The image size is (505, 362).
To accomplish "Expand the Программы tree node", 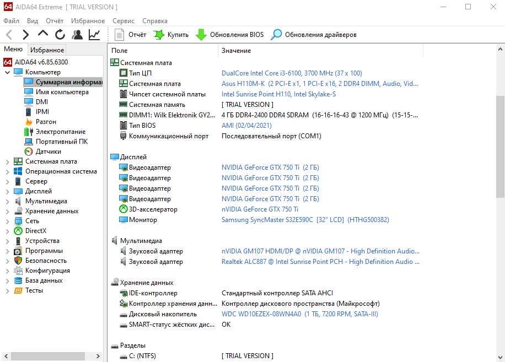I will [7, 251].
